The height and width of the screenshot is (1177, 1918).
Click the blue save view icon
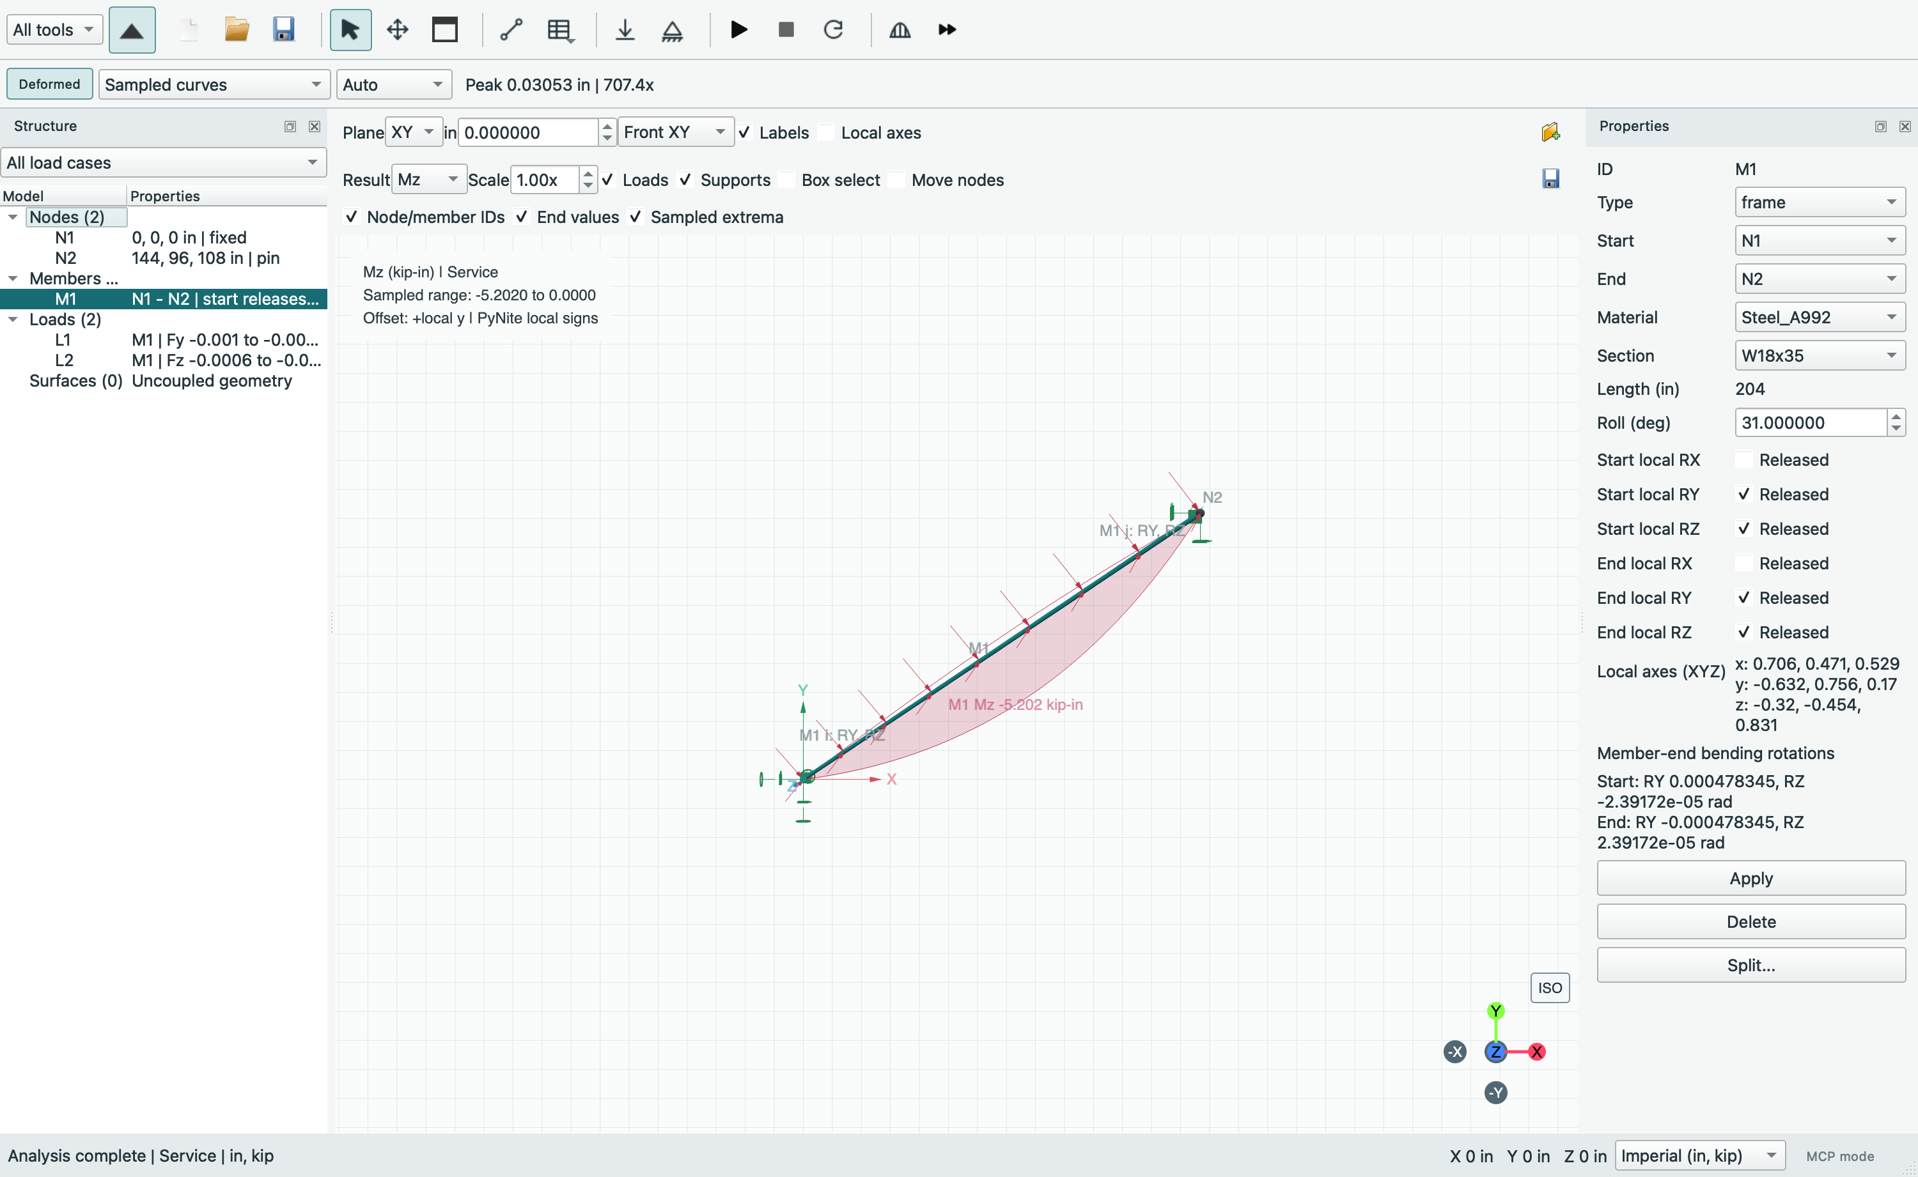click(1550, 179)
